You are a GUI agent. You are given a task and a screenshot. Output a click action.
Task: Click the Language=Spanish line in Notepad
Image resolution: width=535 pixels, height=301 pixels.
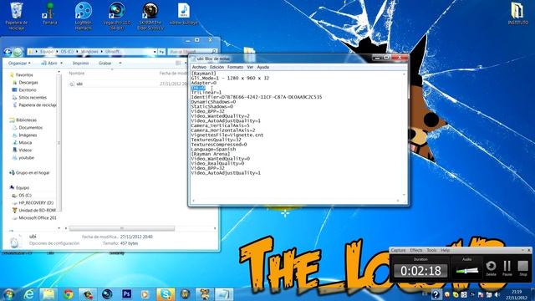coord(213,149)
